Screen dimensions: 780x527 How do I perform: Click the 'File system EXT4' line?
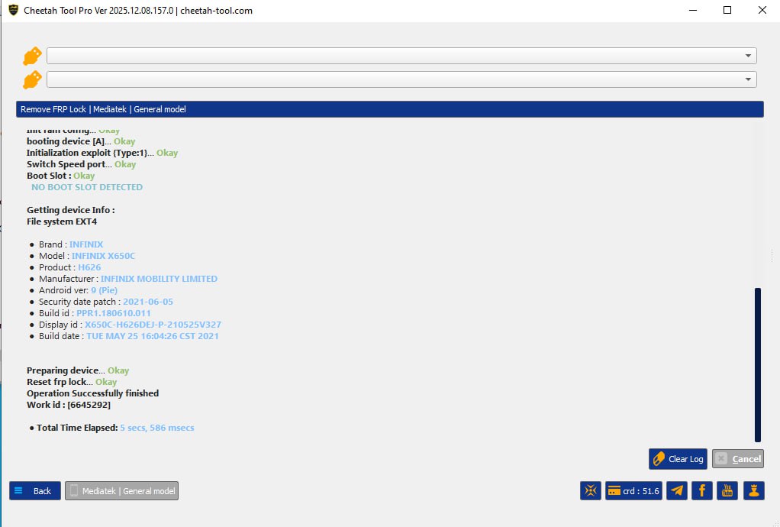[62, 221]
